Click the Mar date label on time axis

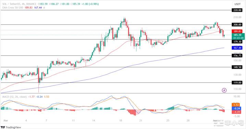[x=5, y=120]
